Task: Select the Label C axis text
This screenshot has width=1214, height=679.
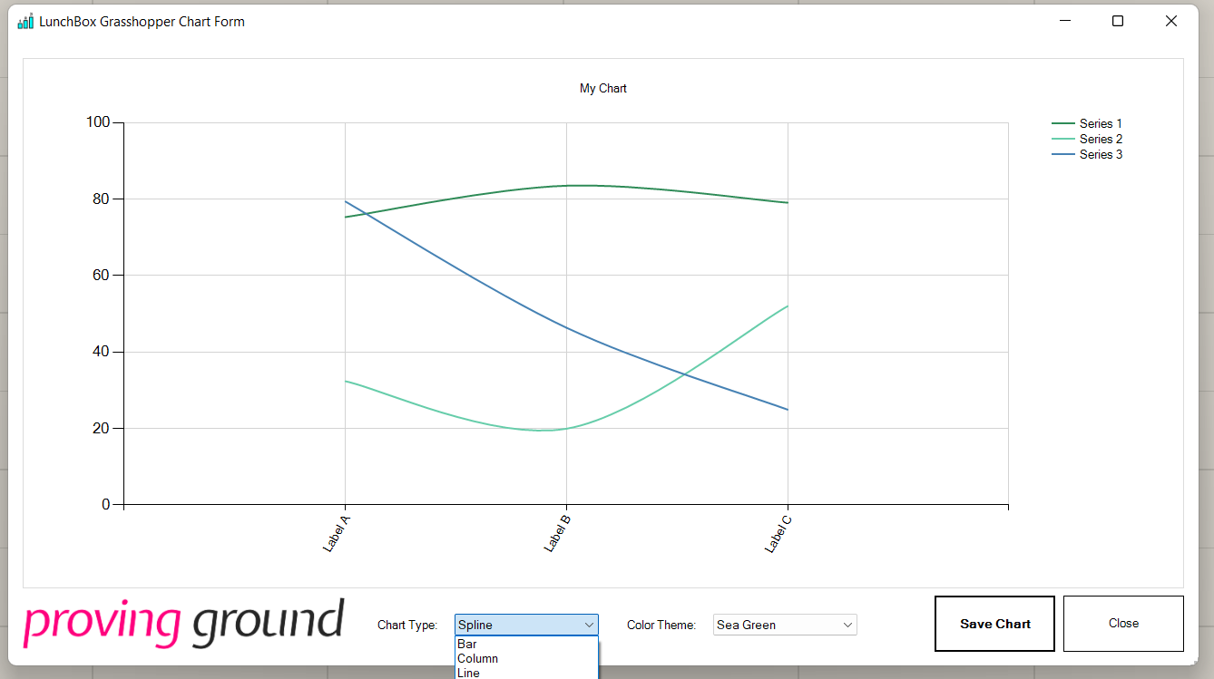Action: (x=778, y=530)
